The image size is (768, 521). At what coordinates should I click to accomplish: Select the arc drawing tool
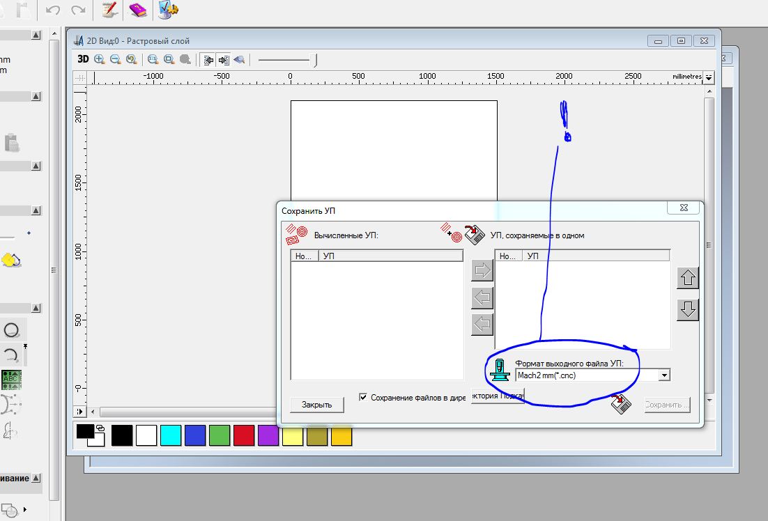11,355
